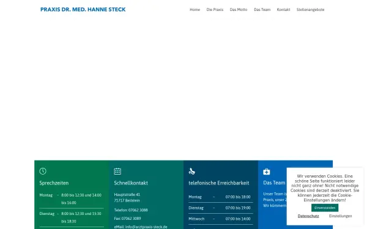Accept cookies with Einverstanden button
The image size is (367, 229).
tap(325, 208)
